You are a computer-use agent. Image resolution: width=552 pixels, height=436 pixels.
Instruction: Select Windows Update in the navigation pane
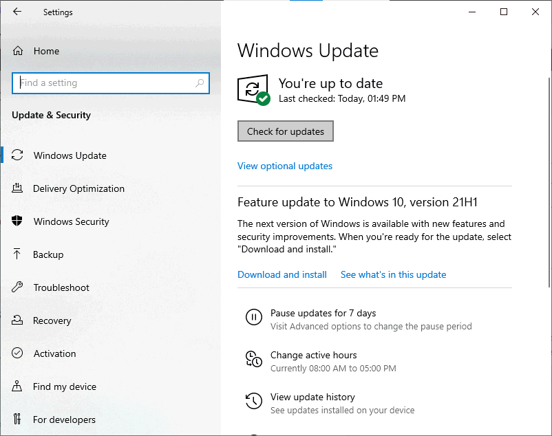[x=70, y=155]
